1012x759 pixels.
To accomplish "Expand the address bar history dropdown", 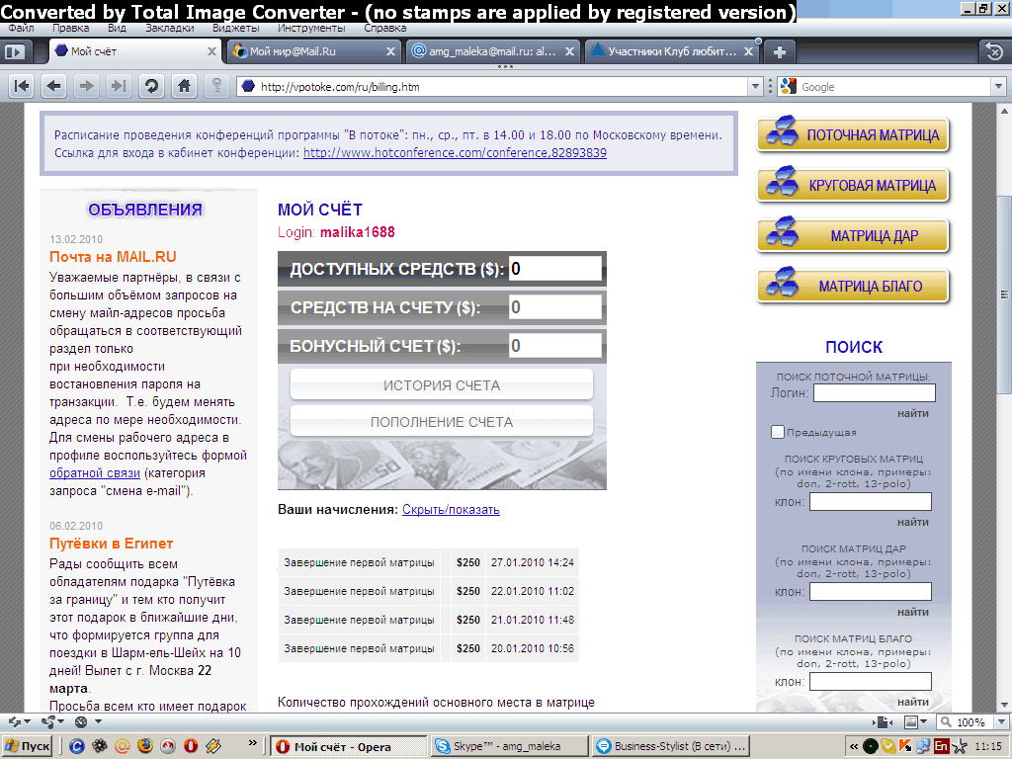I will 756,87.
